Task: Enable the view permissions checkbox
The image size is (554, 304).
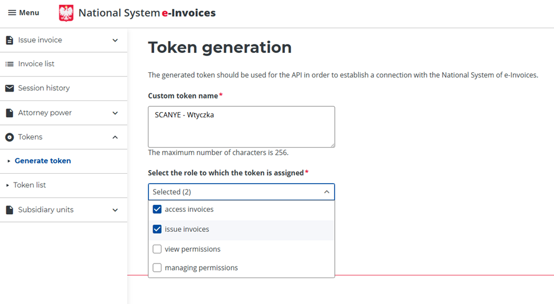Action: (157, 249)
